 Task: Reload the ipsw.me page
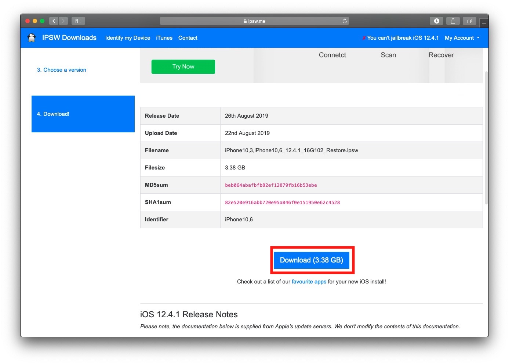[345, 21]
